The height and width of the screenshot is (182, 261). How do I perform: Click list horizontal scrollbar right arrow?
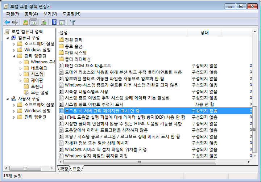[249, 162]
